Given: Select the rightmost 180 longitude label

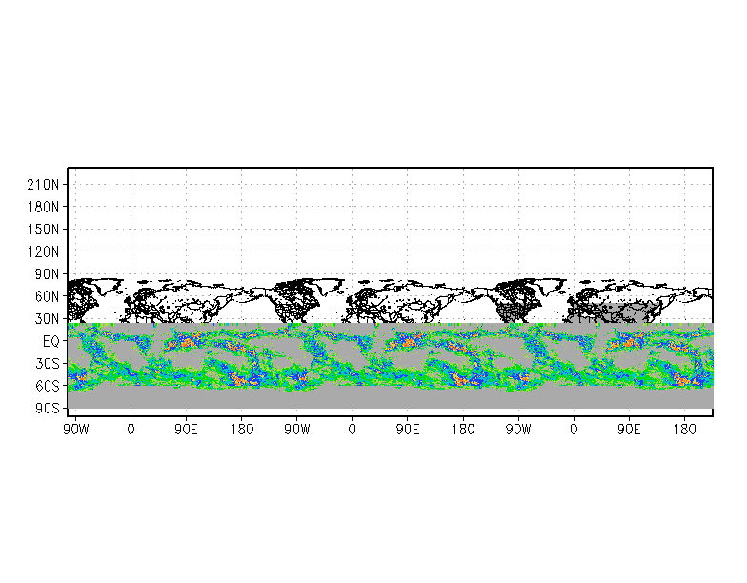Looking at the screenshot, I should pyautogui.click(x=684, y=430).
